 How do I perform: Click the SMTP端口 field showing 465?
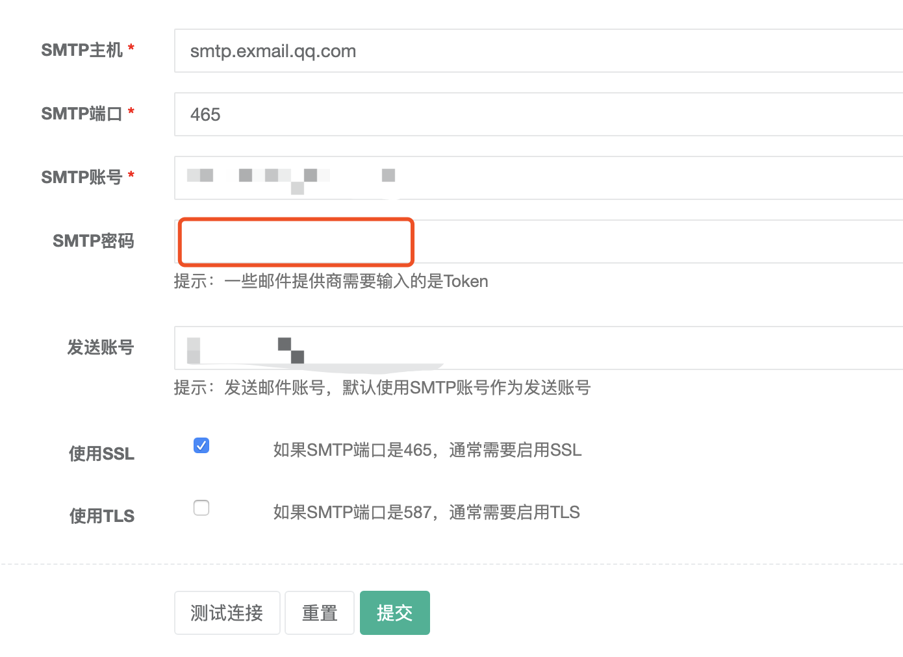coord(539,114)
